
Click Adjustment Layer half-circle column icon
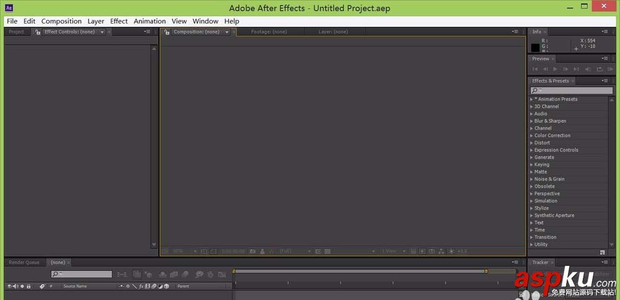click(x=160, y=286)
